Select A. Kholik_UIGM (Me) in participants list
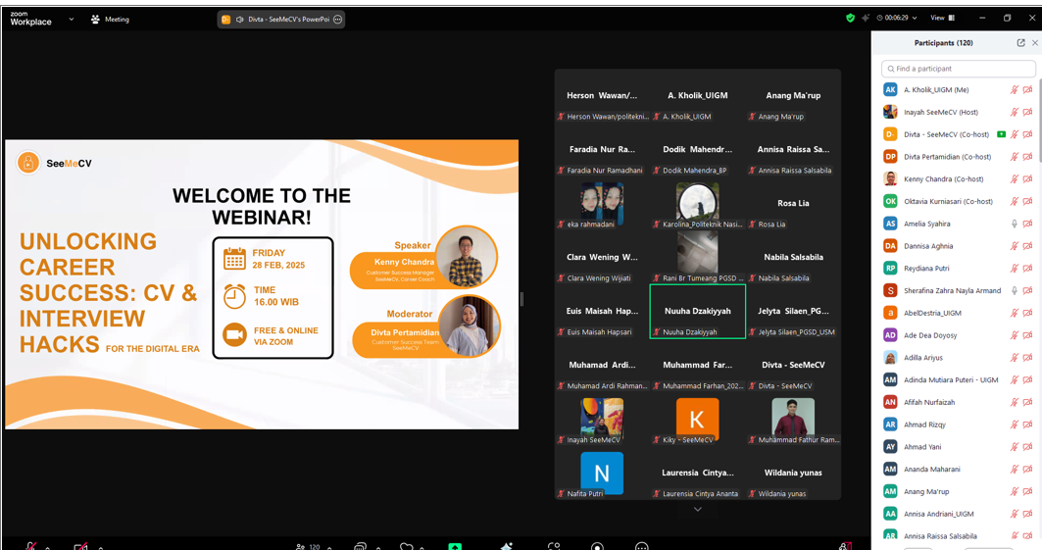The width and height of the screenshot is (1042, 550). (x=957, y=89)
